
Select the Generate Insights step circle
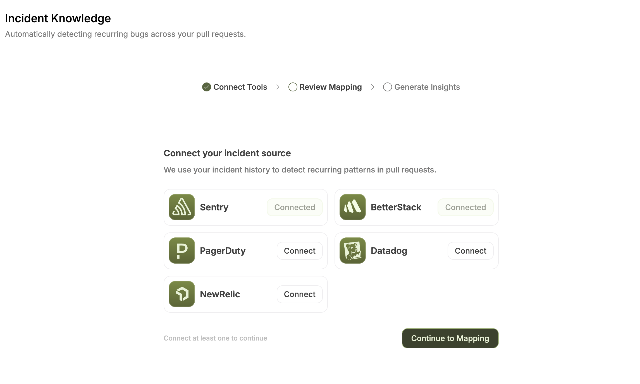[x=388, y=87]
